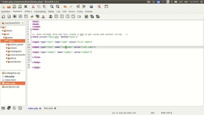
Task: Click the Multi thumbnail icon
Action: [x=98, y=17]
